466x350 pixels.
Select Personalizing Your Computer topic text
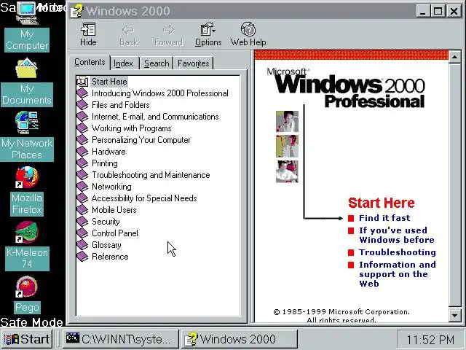[141, 140]
